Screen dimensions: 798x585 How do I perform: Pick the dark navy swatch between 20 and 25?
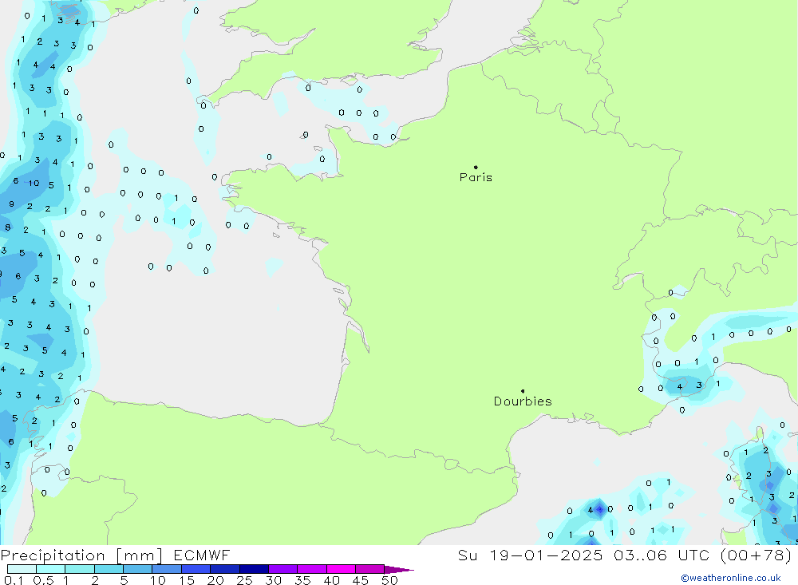tap(225, 569)
